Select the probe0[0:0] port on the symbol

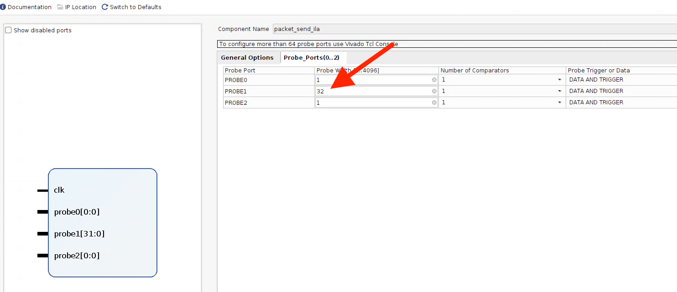76,212
